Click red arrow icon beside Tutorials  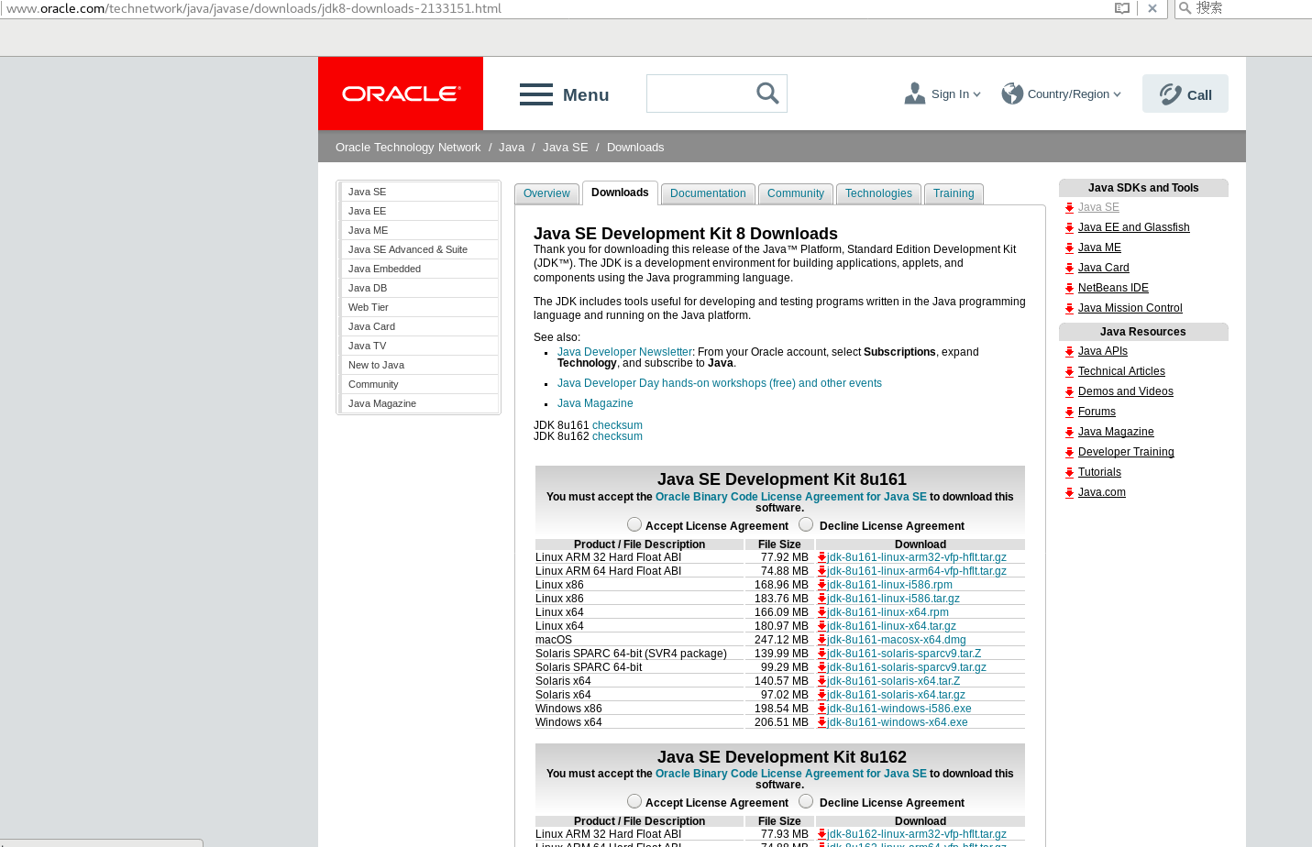coord(1069,473)
